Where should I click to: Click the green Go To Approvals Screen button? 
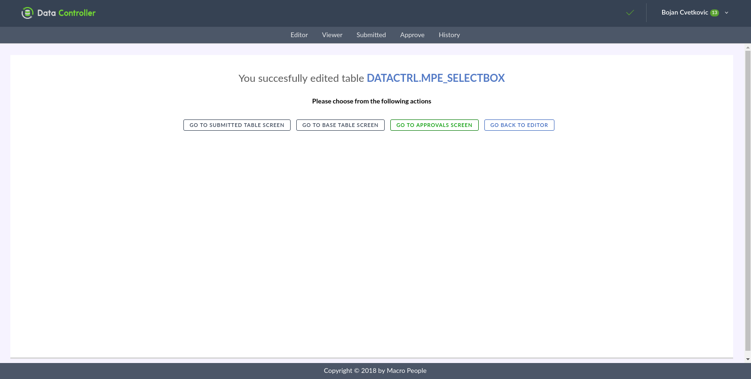point(434,125)
